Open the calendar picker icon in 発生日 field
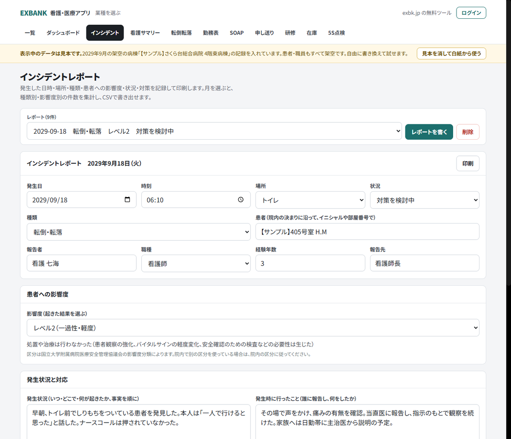This screenshot has height=439, width=511. click(127, 200)
